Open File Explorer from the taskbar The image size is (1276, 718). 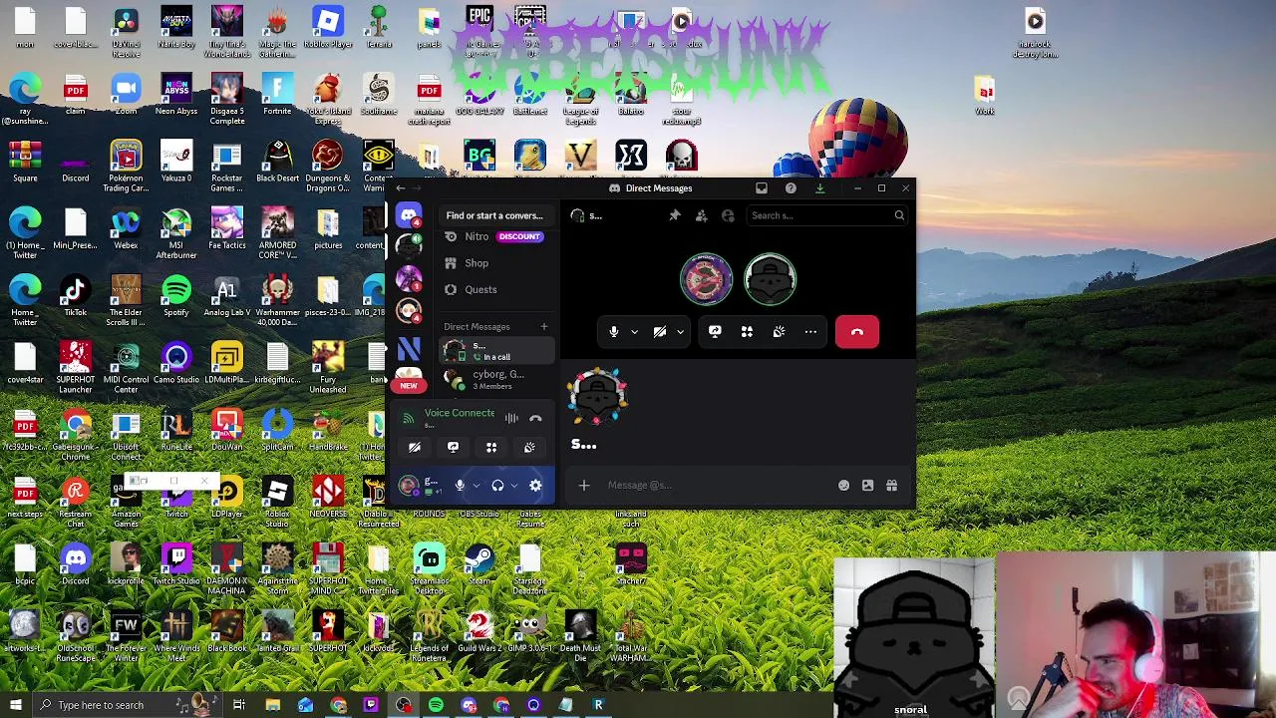[272, 705]
